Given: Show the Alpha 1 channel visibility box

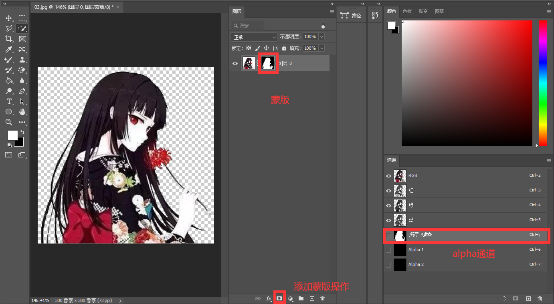Looking at the screenshot, I should point(388,250).
